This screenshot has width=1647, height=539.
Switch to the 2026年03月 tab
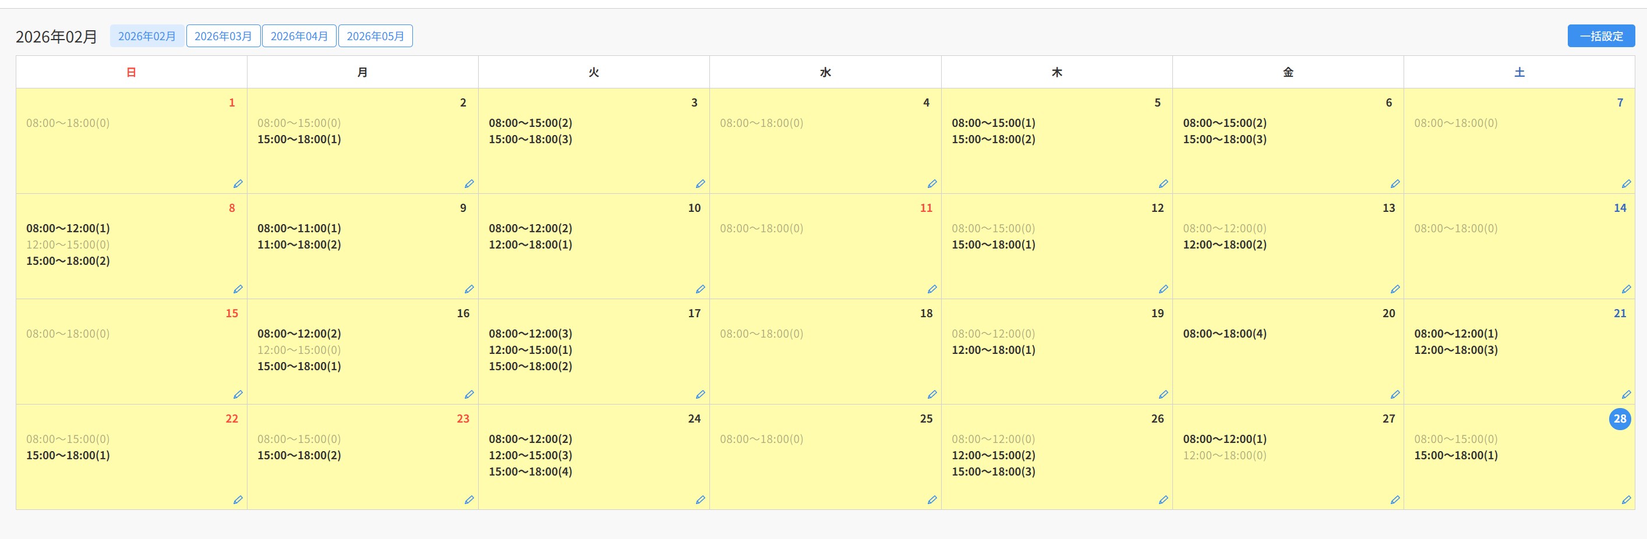click(223, 37)
